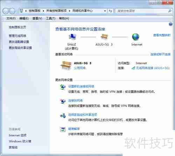Open Windows 防火墙 link
This screenshot has width=175, height=156.
tap(20, 141)
